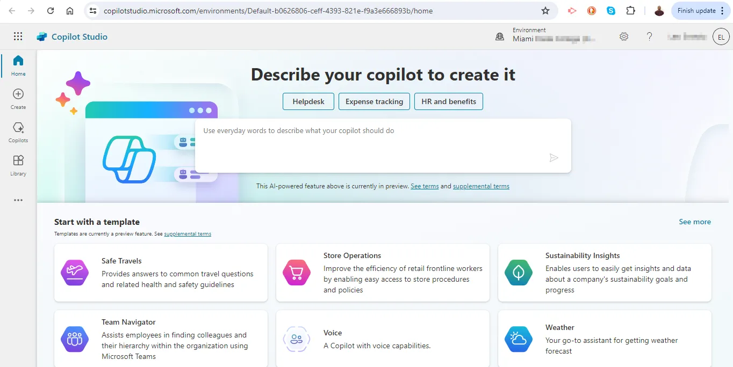
Task: Open the EL account avatar menu
Action: [x=721, y=36]
